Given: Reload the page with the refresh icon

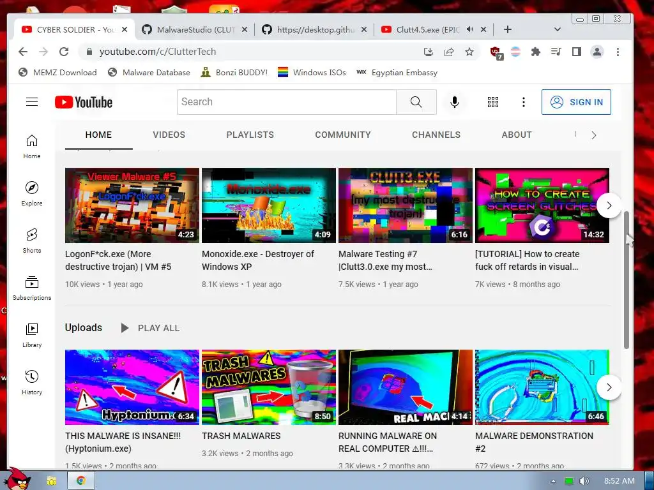Looking at the screenshot, I should click(x=64, y=52).
